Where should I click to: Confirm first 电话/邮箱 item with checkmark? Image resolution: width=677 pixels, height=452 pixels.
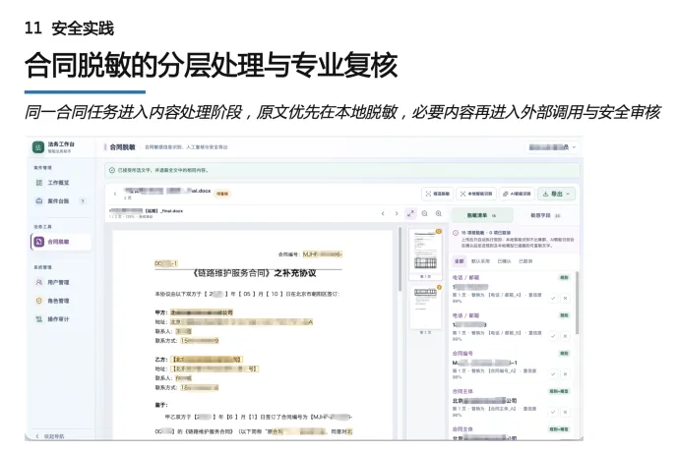click(553, 298)
